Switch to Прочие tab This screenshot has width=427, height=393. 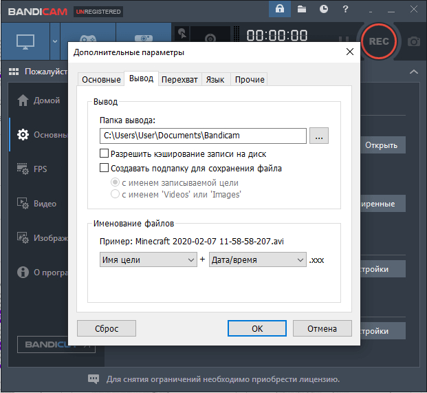pyautogui.click(x=250, y=80)
